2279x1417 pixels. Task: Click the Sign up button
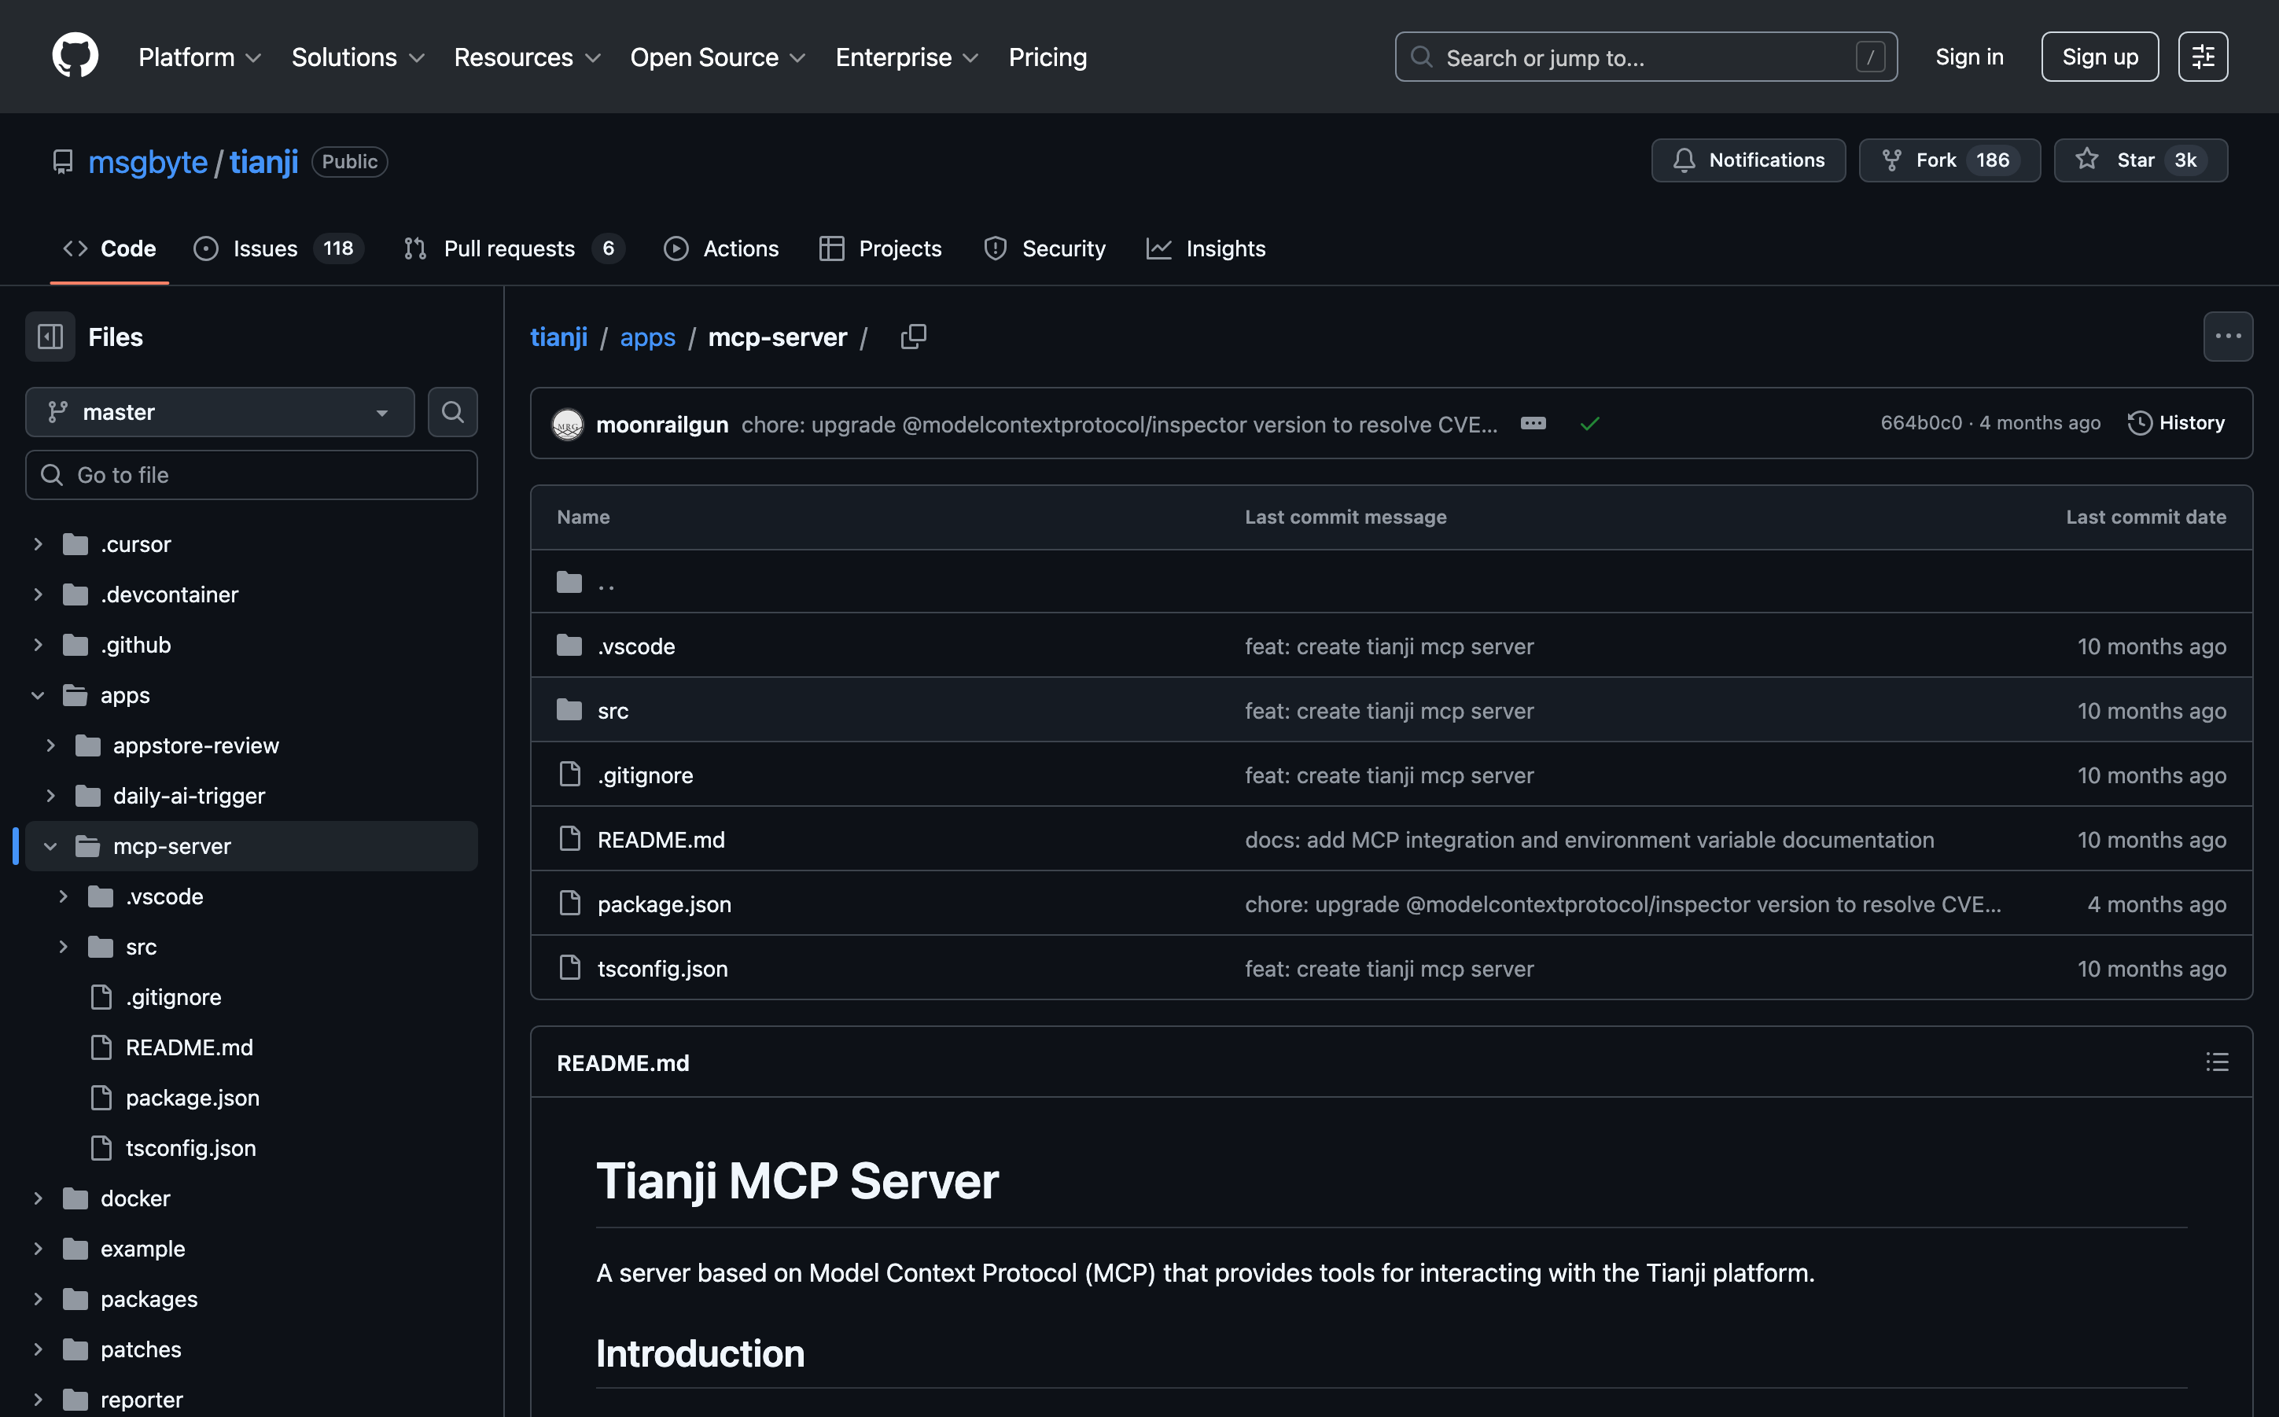tap(2099, 57)
